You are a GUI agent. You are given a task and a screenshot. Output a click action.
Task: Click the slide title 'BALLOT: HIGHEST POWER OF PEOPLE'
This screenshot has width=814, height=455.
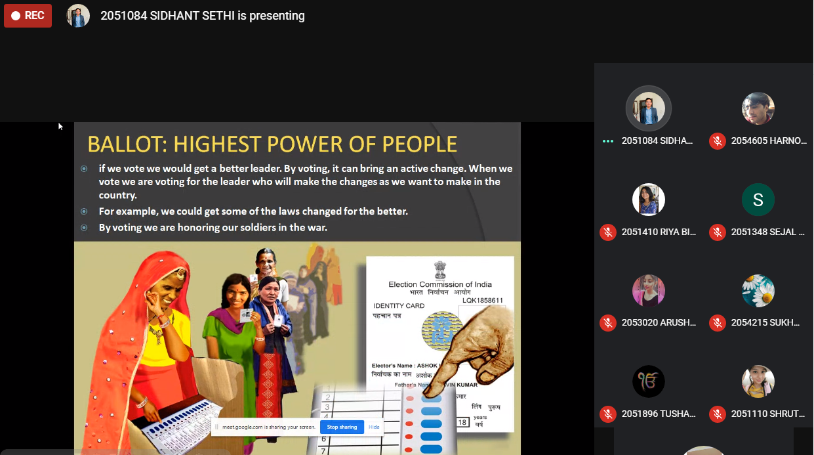coord(272,144)
